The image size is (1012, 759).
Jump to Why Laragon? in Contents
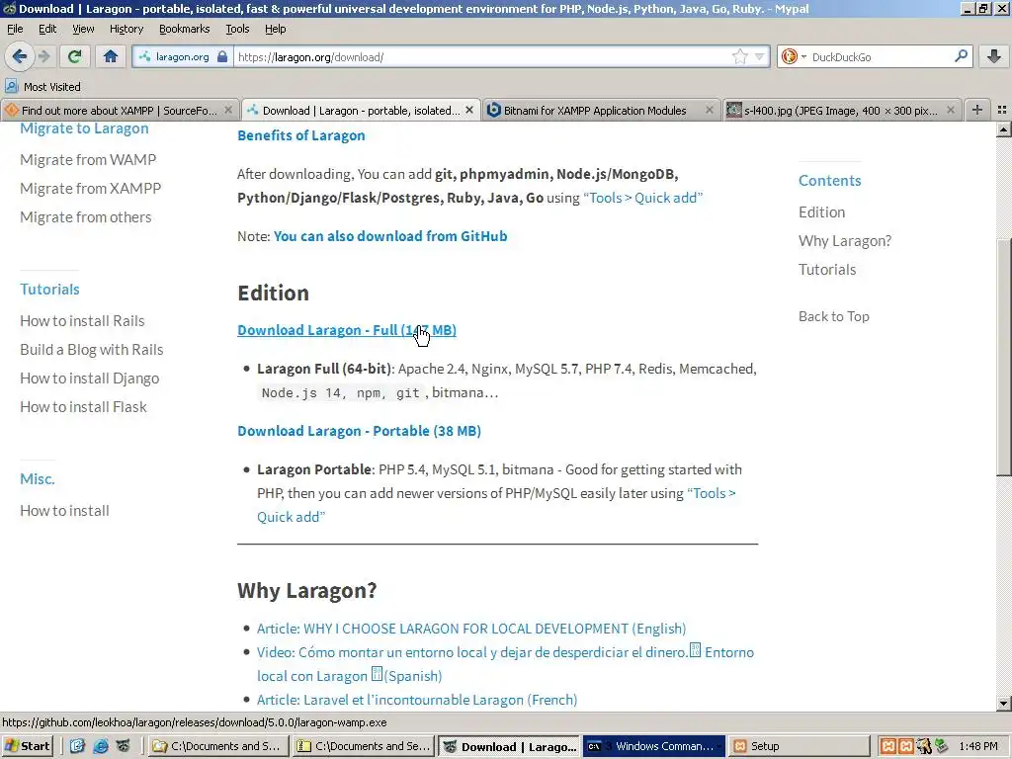(x=845, y=241)
